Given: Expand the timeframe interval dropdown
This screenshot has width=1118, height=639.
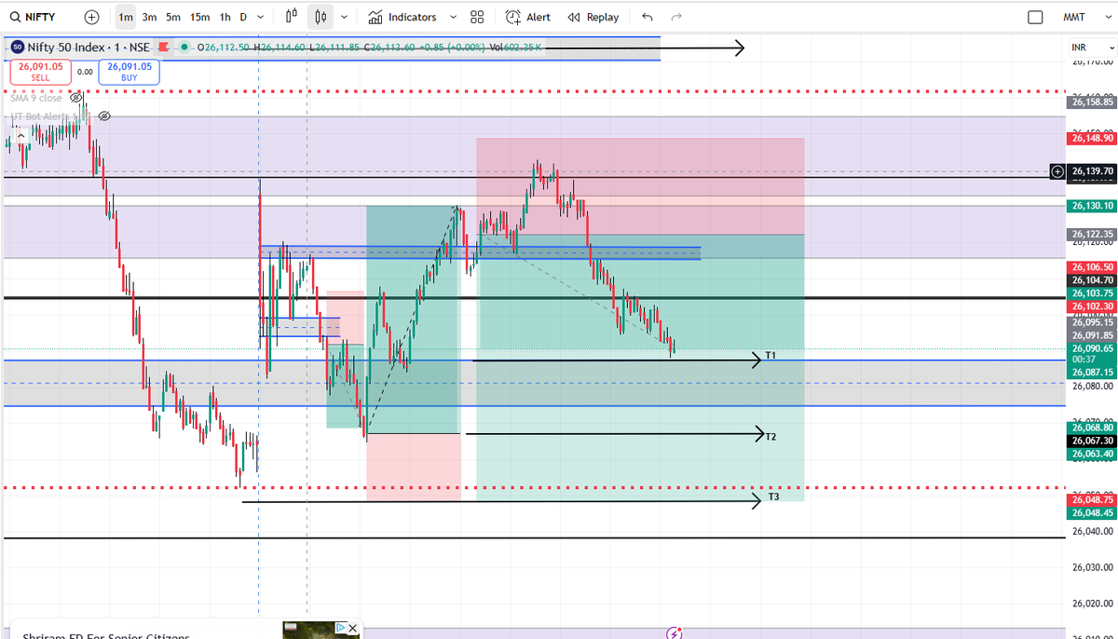Looking at the screenshot, I should (260, 17).
